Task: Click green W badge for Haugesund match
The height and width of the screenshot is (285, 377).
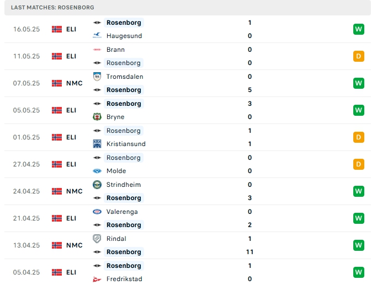Action: pyautogui.click(x=358, y=29)
